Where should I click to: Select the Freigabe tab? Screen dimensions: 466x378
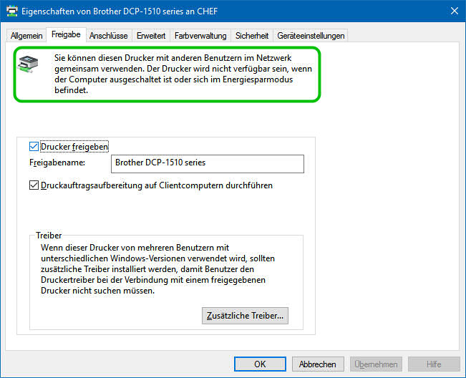tap(66, 34)
